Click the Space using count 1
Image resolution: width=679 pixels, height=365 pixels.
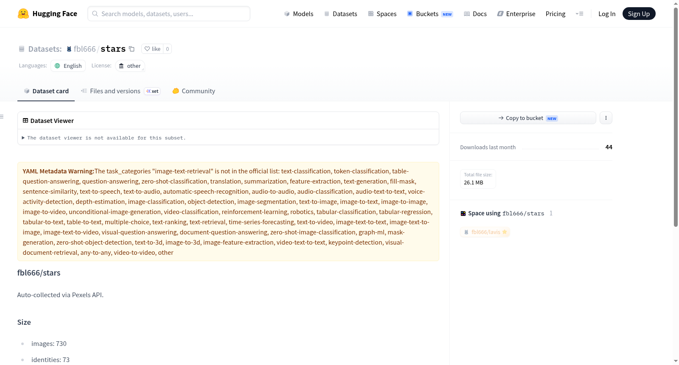pyautogui.click(x=551, y=213)
